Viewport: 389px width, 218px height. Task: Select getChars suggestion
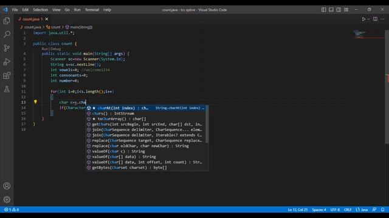[x=146, y=124]
